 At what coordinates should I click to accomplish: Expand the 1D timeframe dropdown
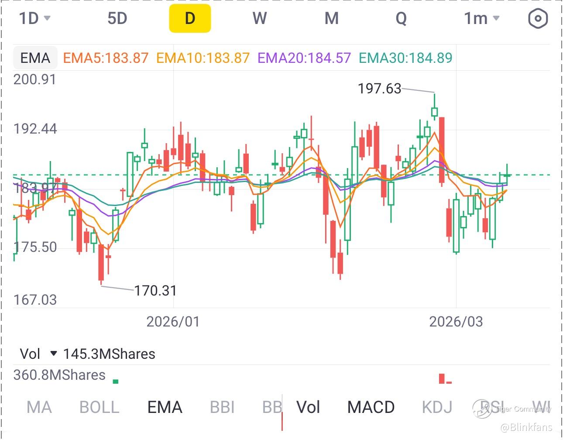35,18
